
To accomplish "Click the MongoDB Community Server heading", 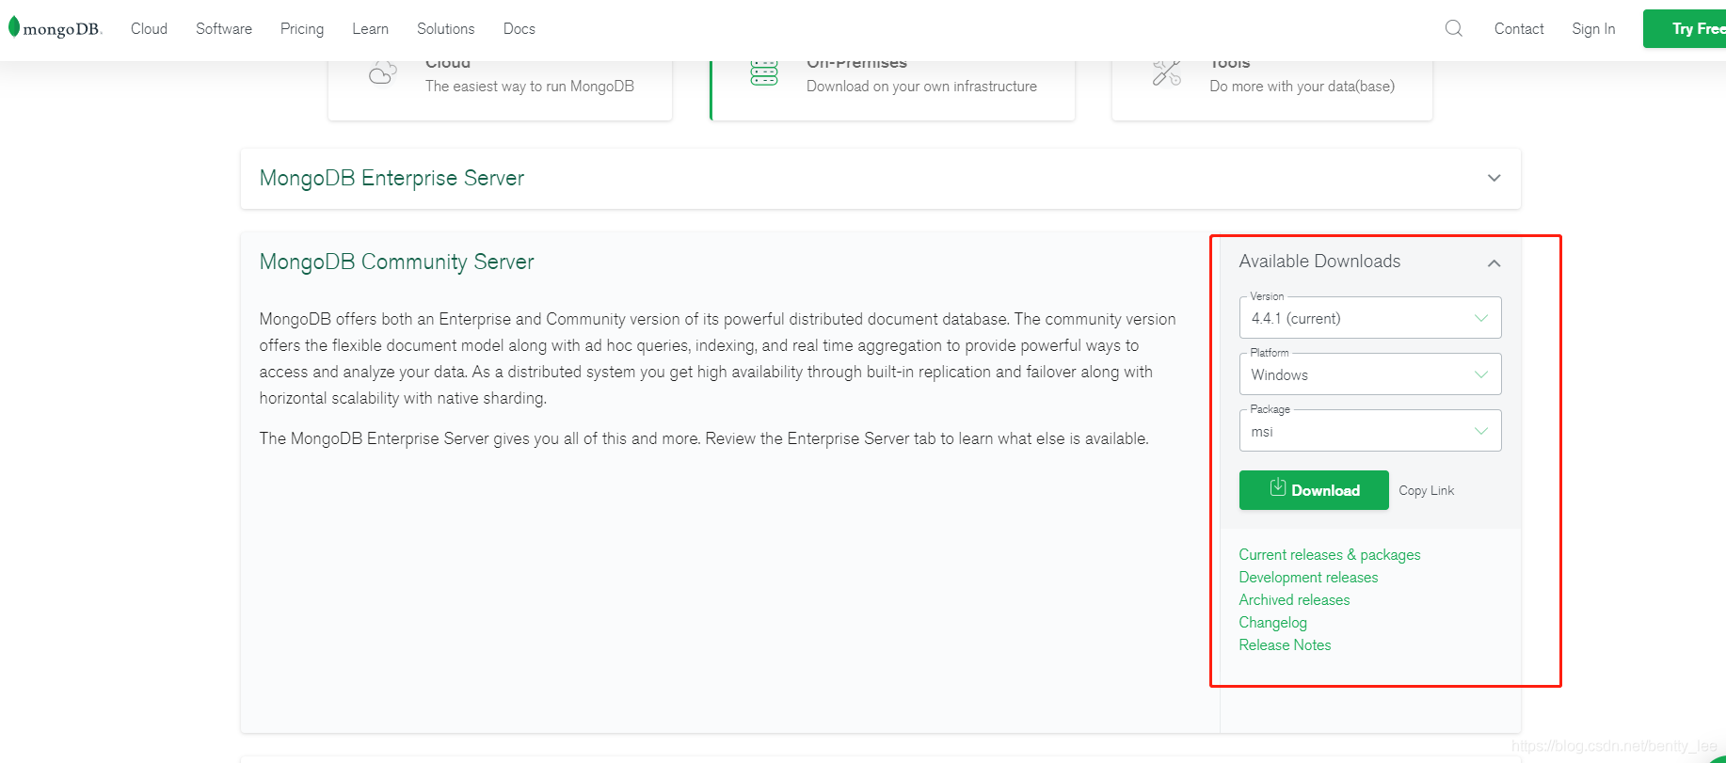I will click(x=396, y=262).
